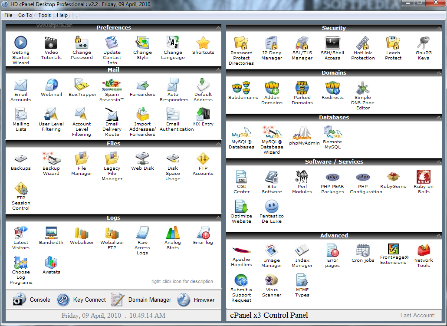Collapse the Advanced section
This screenshot has width=447, height=326.
pos(438,235)
